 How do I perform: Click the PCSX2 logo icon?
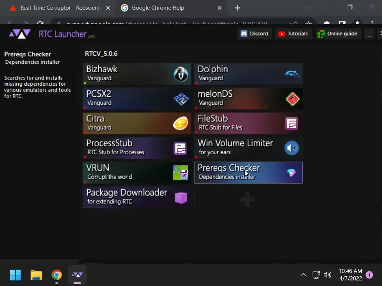[x=181, y=99]
